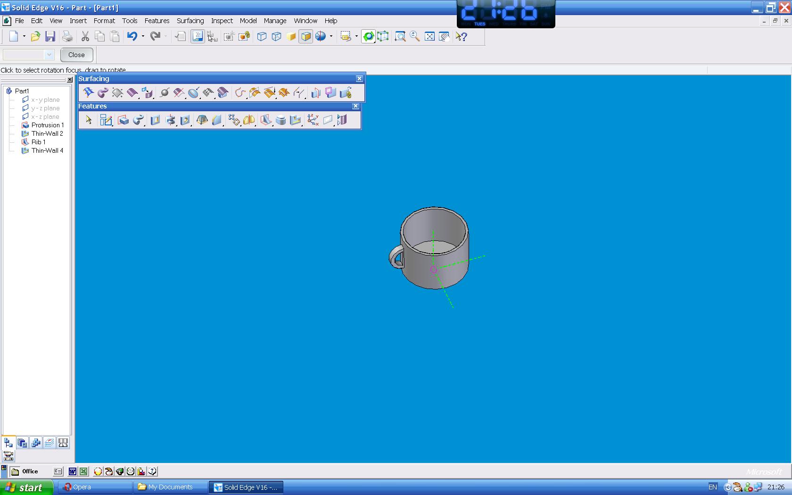Viewport: 792px width, 495px height.
Task: Cut selection with the scissors icon
Action: pos(85,36)
